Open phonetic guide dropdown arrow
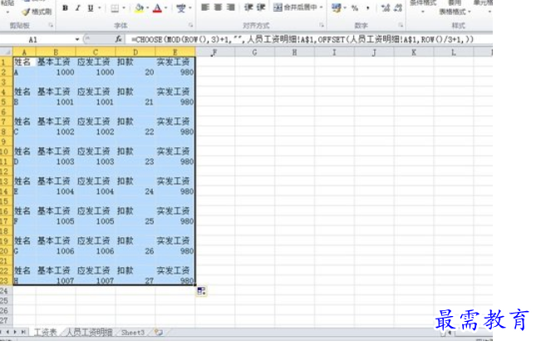 [190, 7]
